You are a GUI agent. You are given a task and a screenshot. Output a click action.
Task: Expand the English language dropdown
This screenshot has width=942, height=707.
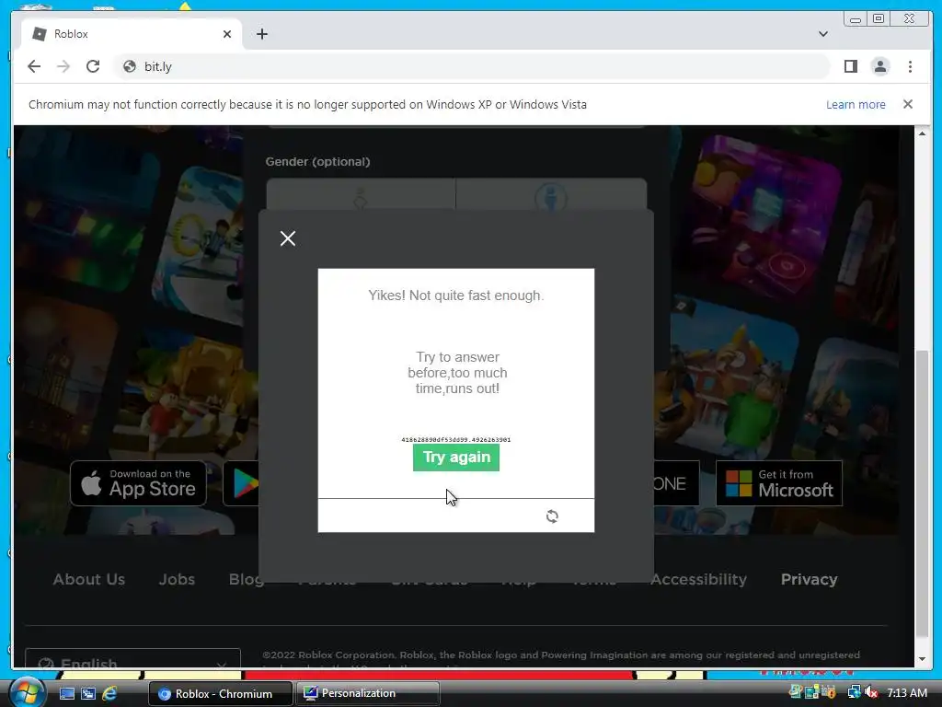pos(132,659)
